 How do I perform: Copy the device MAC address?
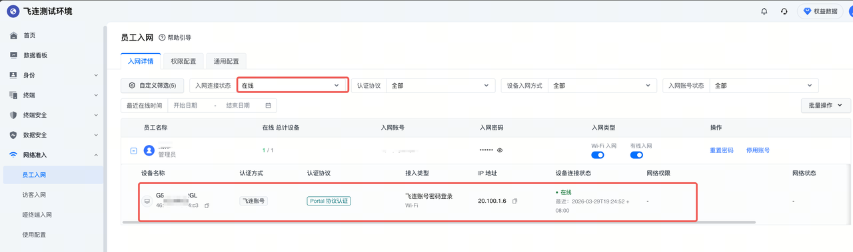[x=207, y=205]
